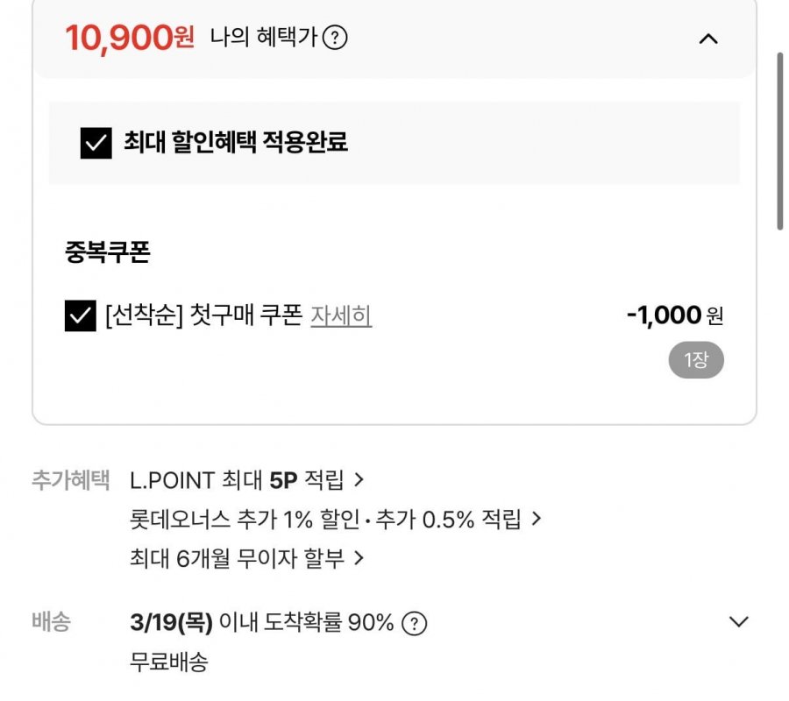789x701 pixels.
Task: Click the -1,000원 coupon discount amount
Action: tap(675, 315)
